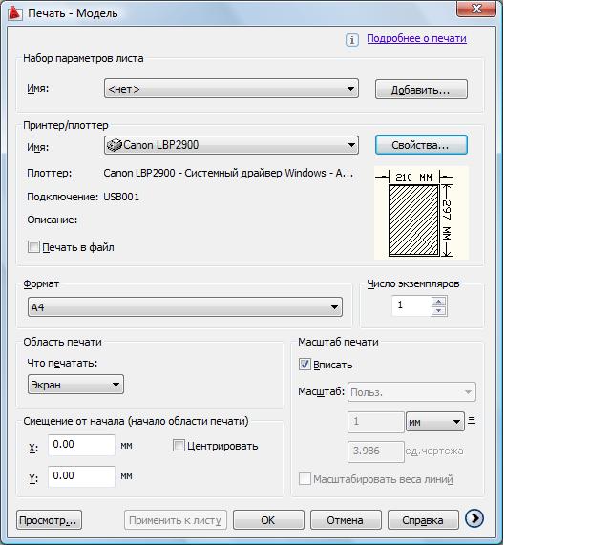Viewport: 611px width, 545px height.
Task: Open the units dropdown 'мм'
Action: coord(435,422)
